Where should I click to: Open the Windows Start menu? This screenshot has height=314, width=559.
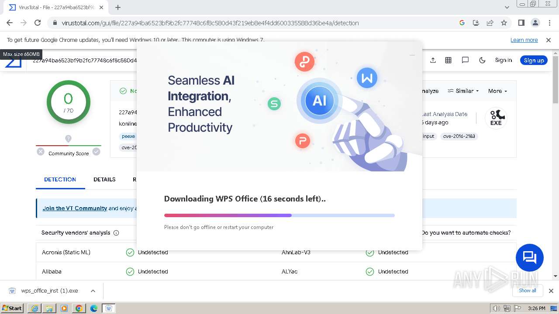click(12, 308)
